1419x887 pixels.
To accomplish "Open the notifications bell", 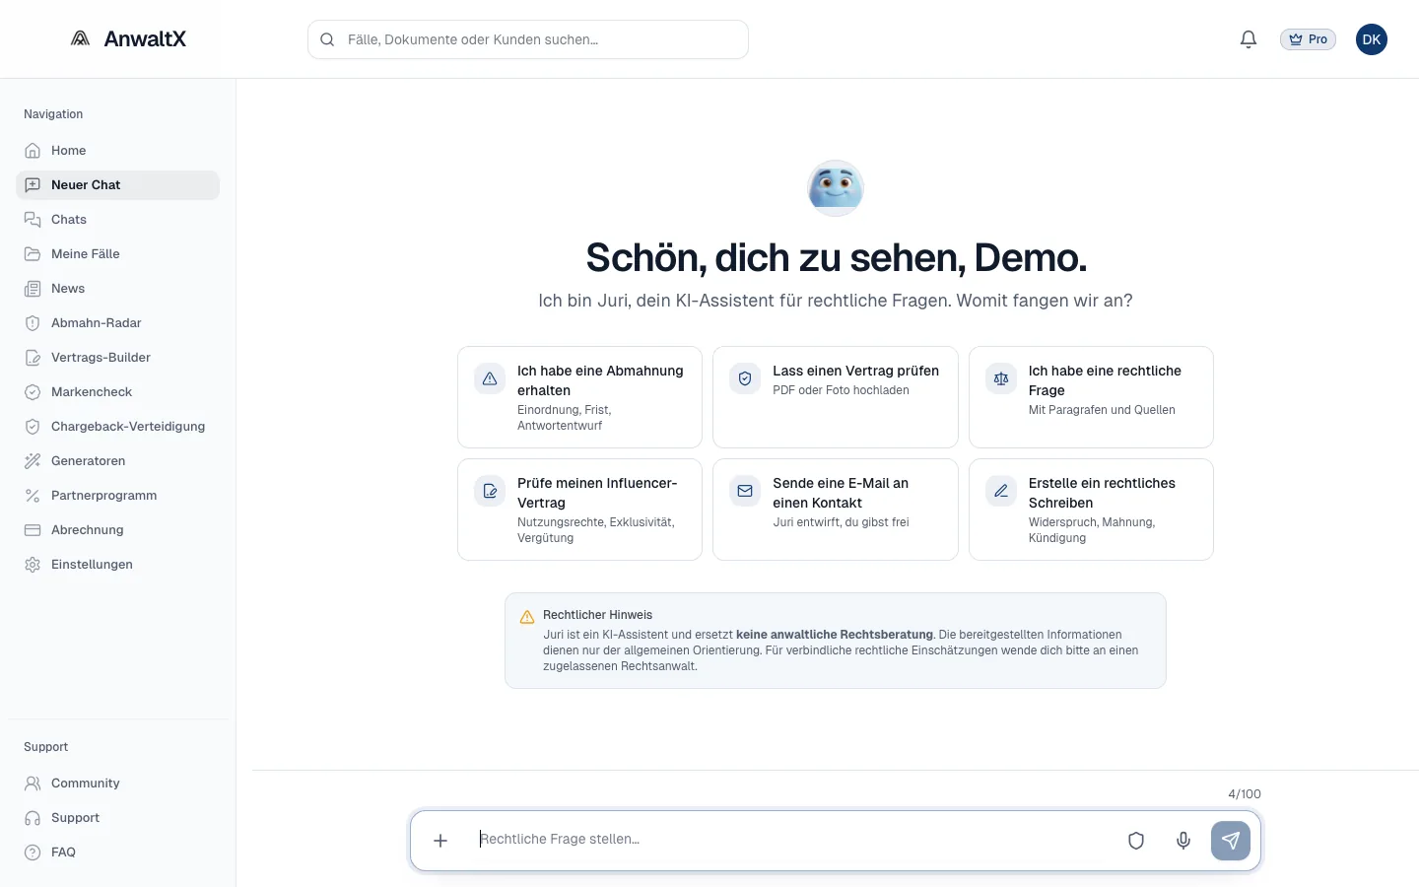I will [1249, 39].
